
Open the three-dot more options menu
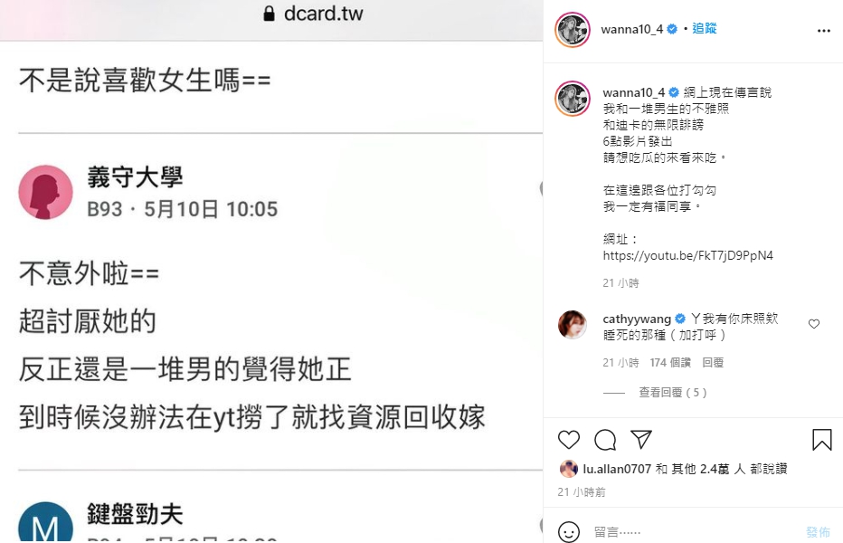824,31
